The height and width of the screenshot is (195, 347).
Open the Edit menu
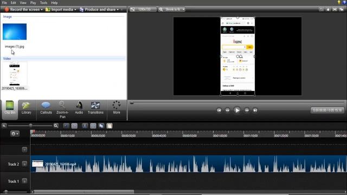coord(13,3)
